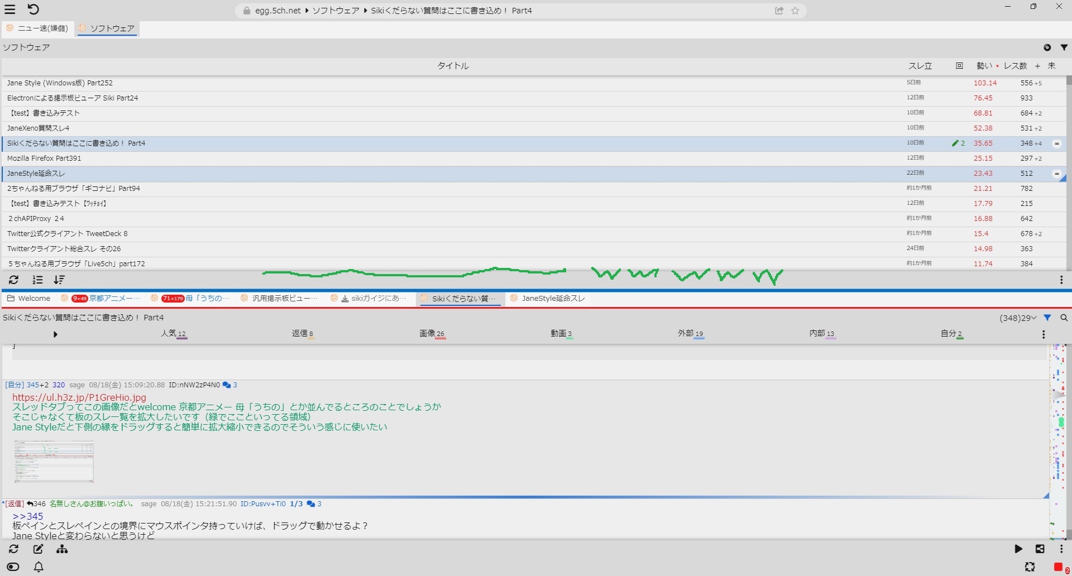This screenshot has height=576, width=1072.
Task: Click the + column header
Action: click(x=1037, y=66)
